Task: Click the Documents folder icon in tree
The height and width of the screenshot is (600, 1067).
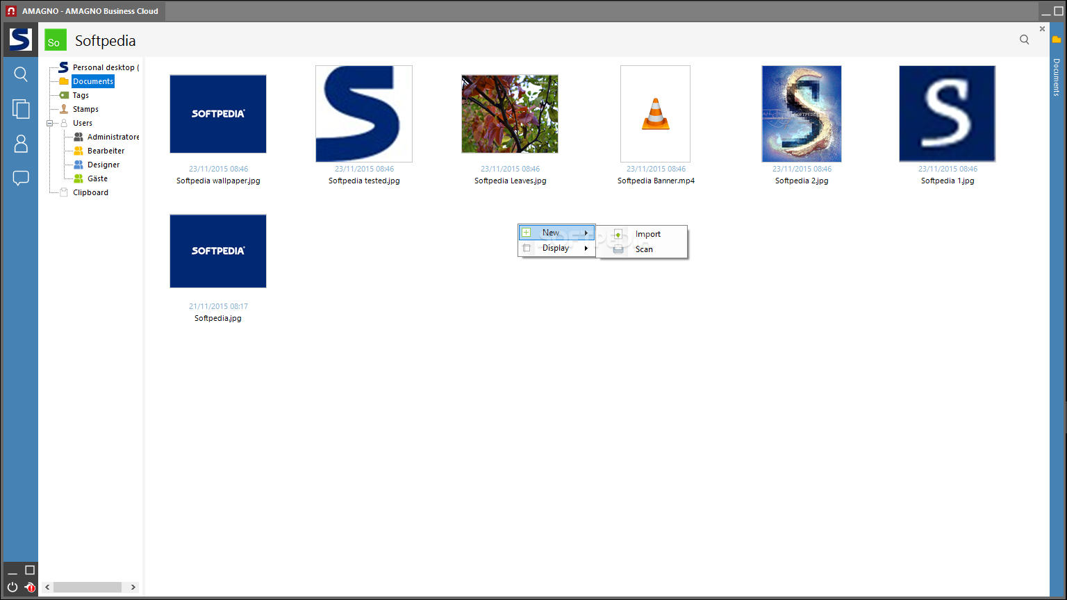Action: click(64, 81)
